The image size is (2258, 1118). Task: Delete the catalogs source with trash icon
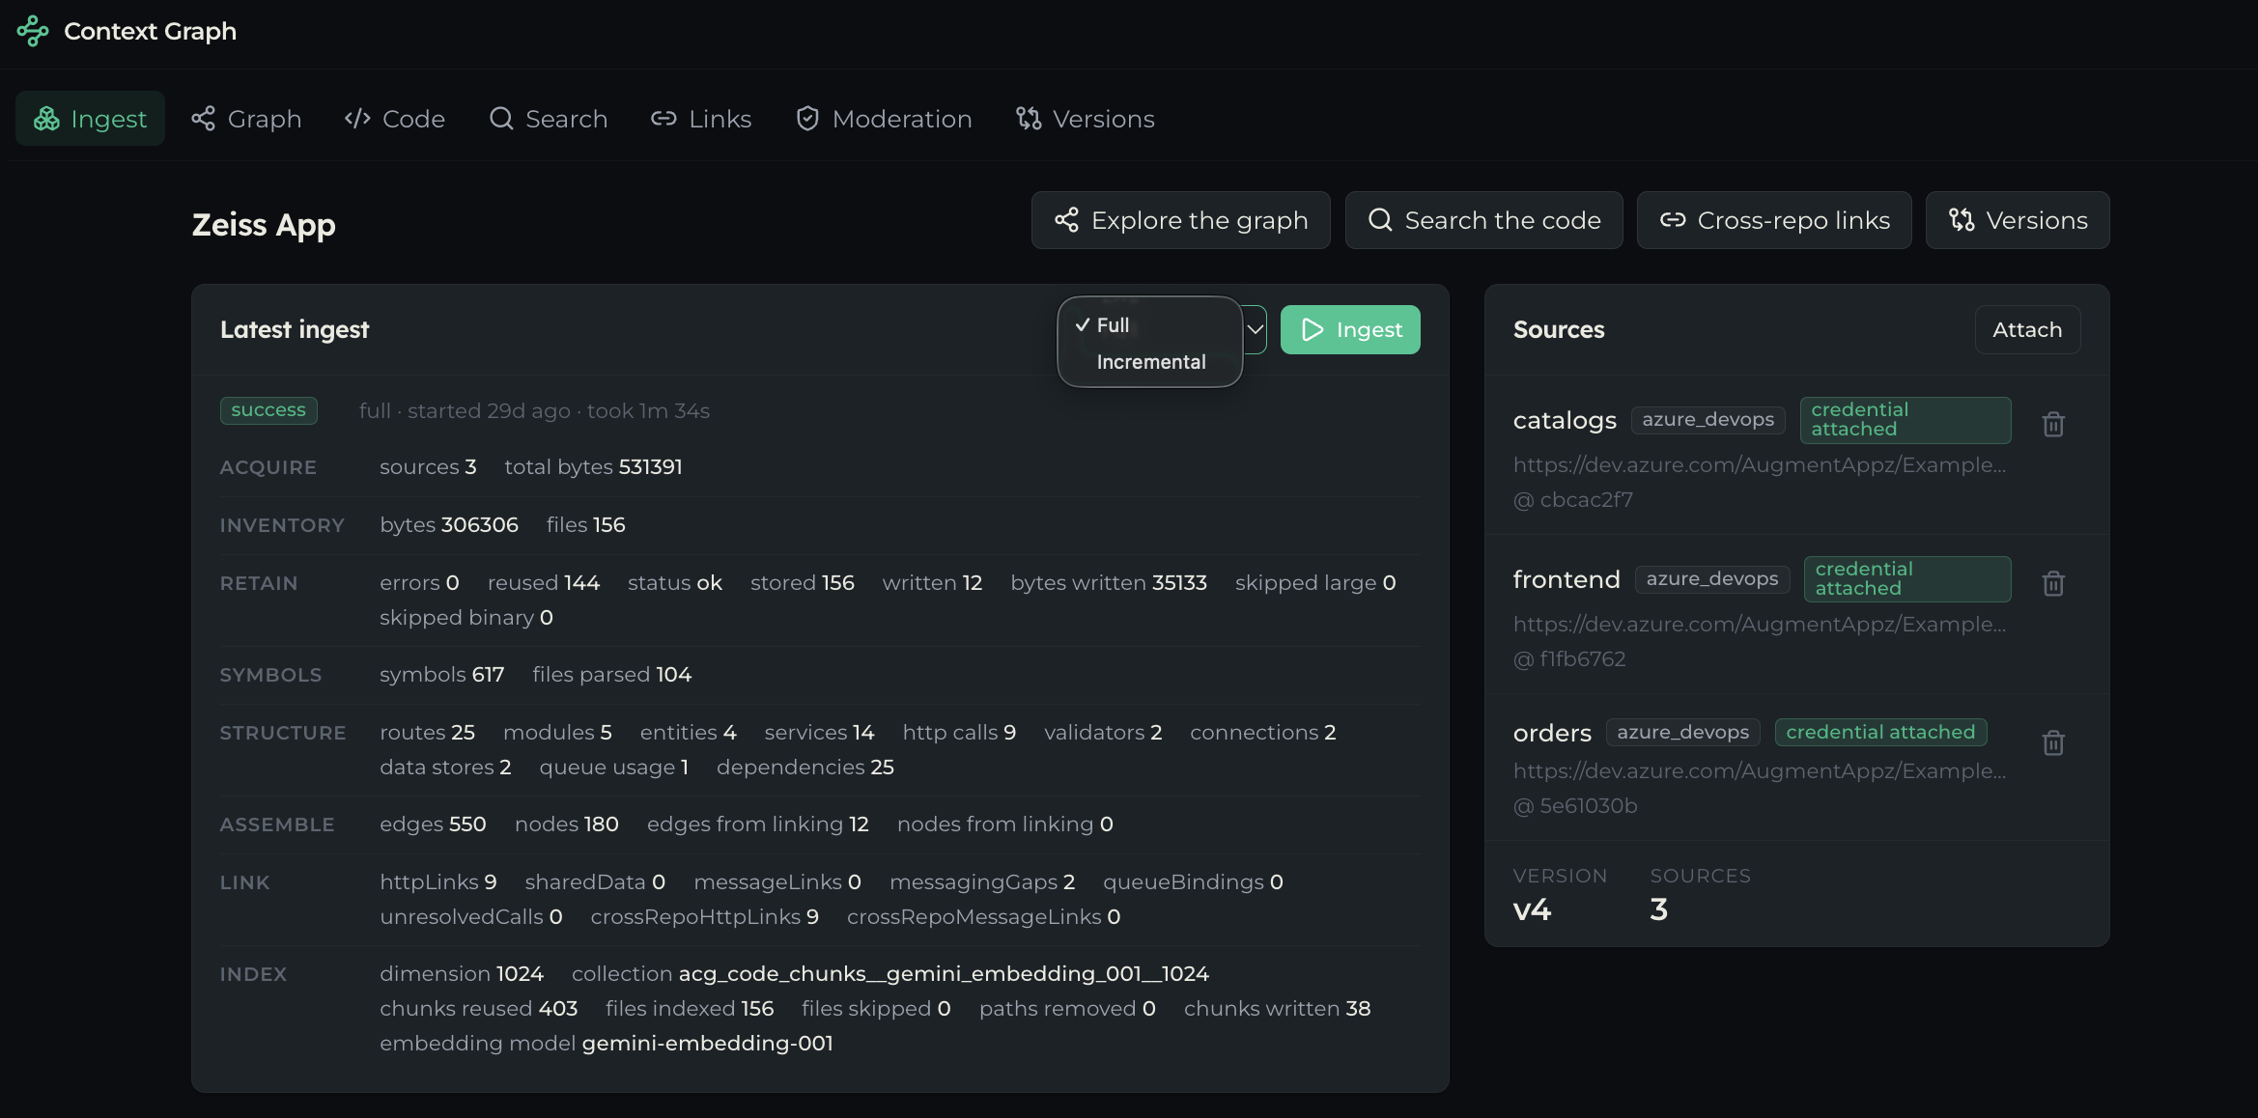[x=2053, y=424]
